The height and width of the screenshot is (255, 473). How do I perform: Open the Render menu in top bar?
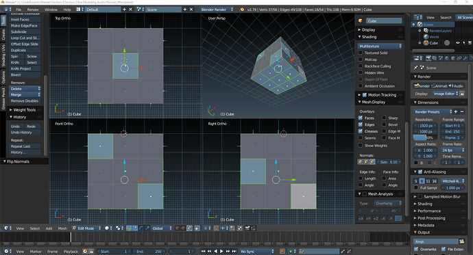click(33, 10)
